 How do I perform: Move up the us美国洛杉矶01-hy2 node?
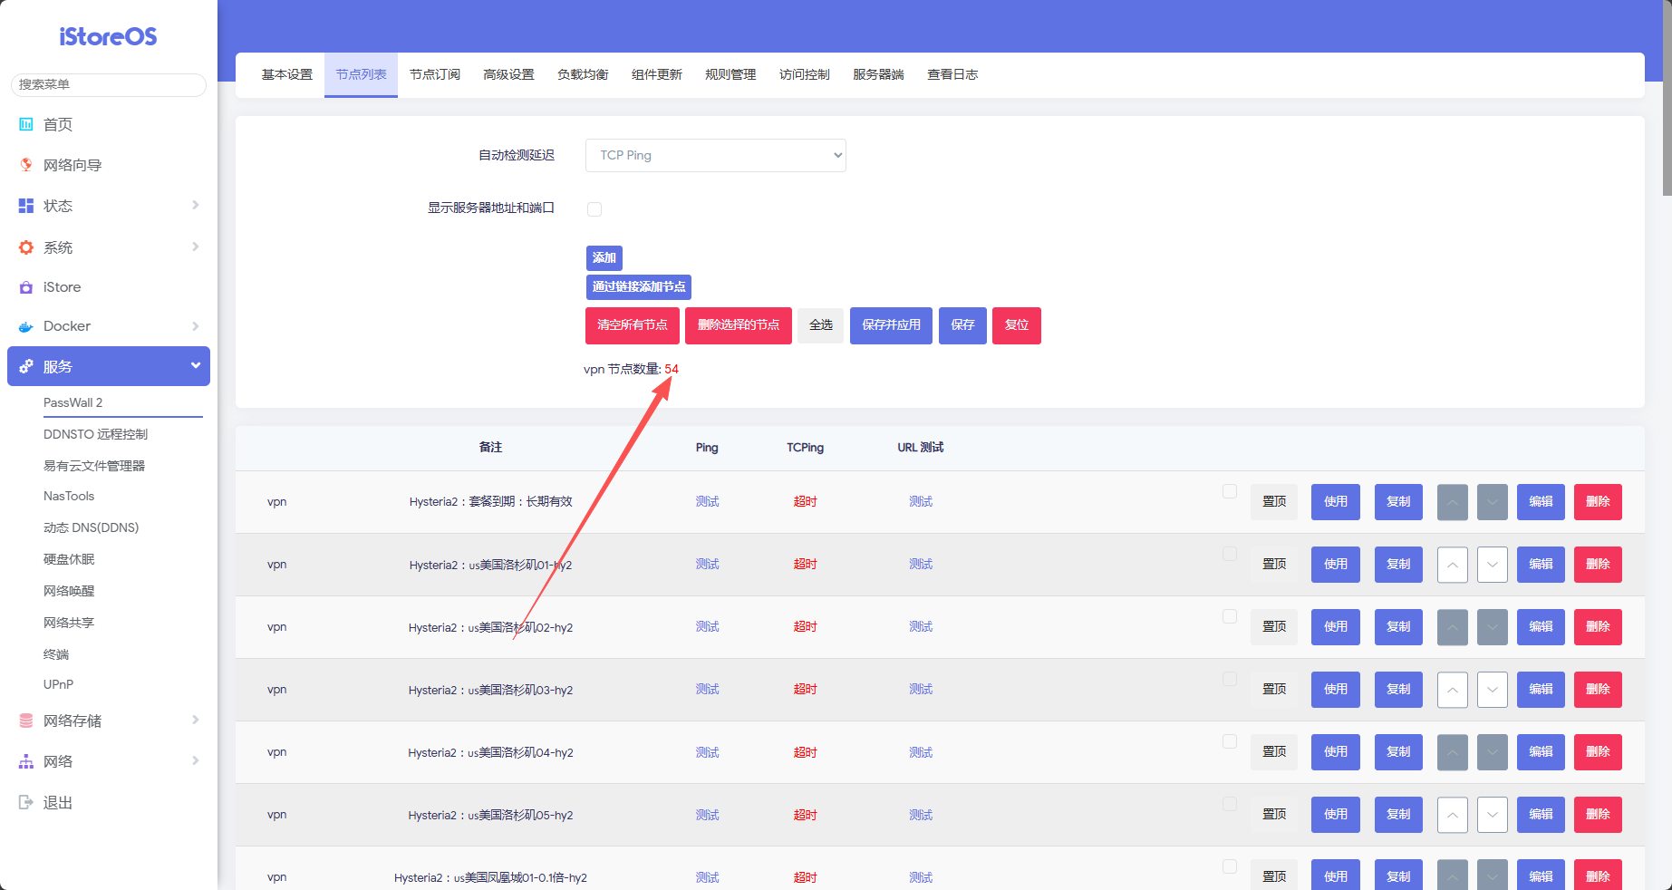pyautogui.click(x=1453, y=565)
